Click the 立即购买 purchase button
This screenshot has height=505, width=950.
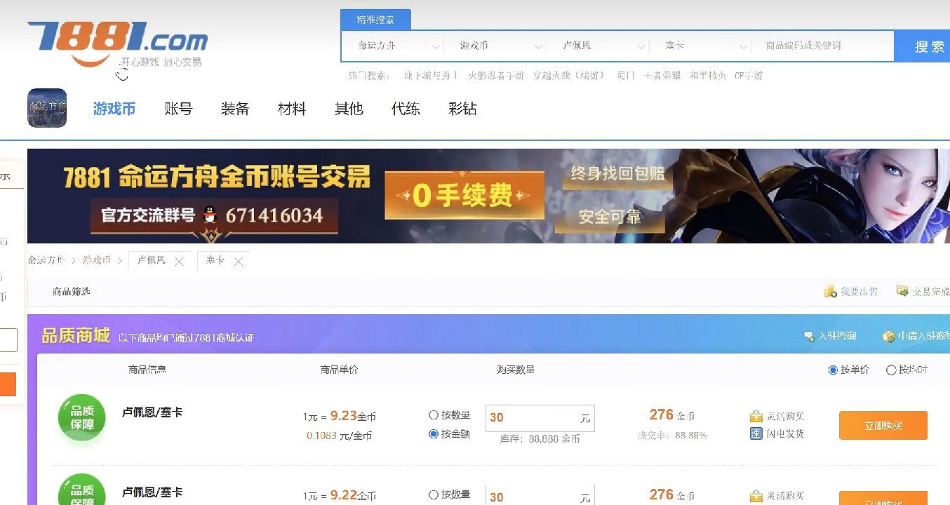coord(883,425)
